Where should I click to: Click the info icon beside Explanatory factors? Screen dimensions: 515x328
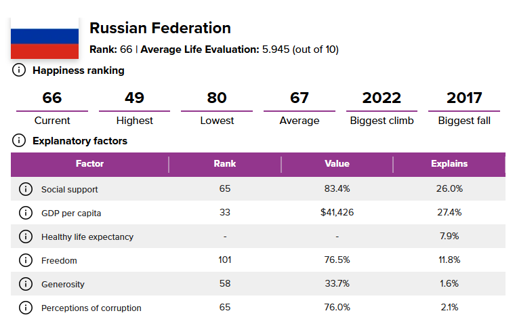19,140
